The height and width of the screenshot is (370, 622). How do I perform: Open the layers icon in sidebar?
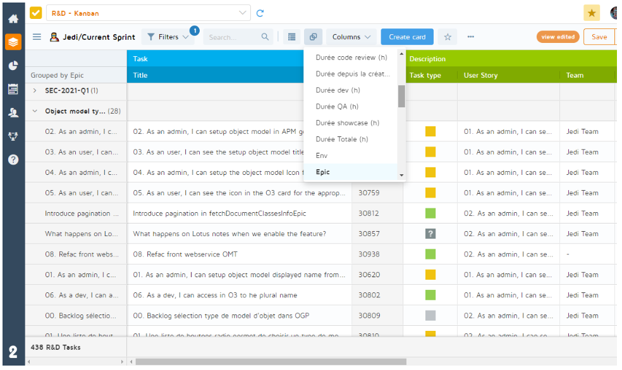pyautogui.click(x=13, y=42)
